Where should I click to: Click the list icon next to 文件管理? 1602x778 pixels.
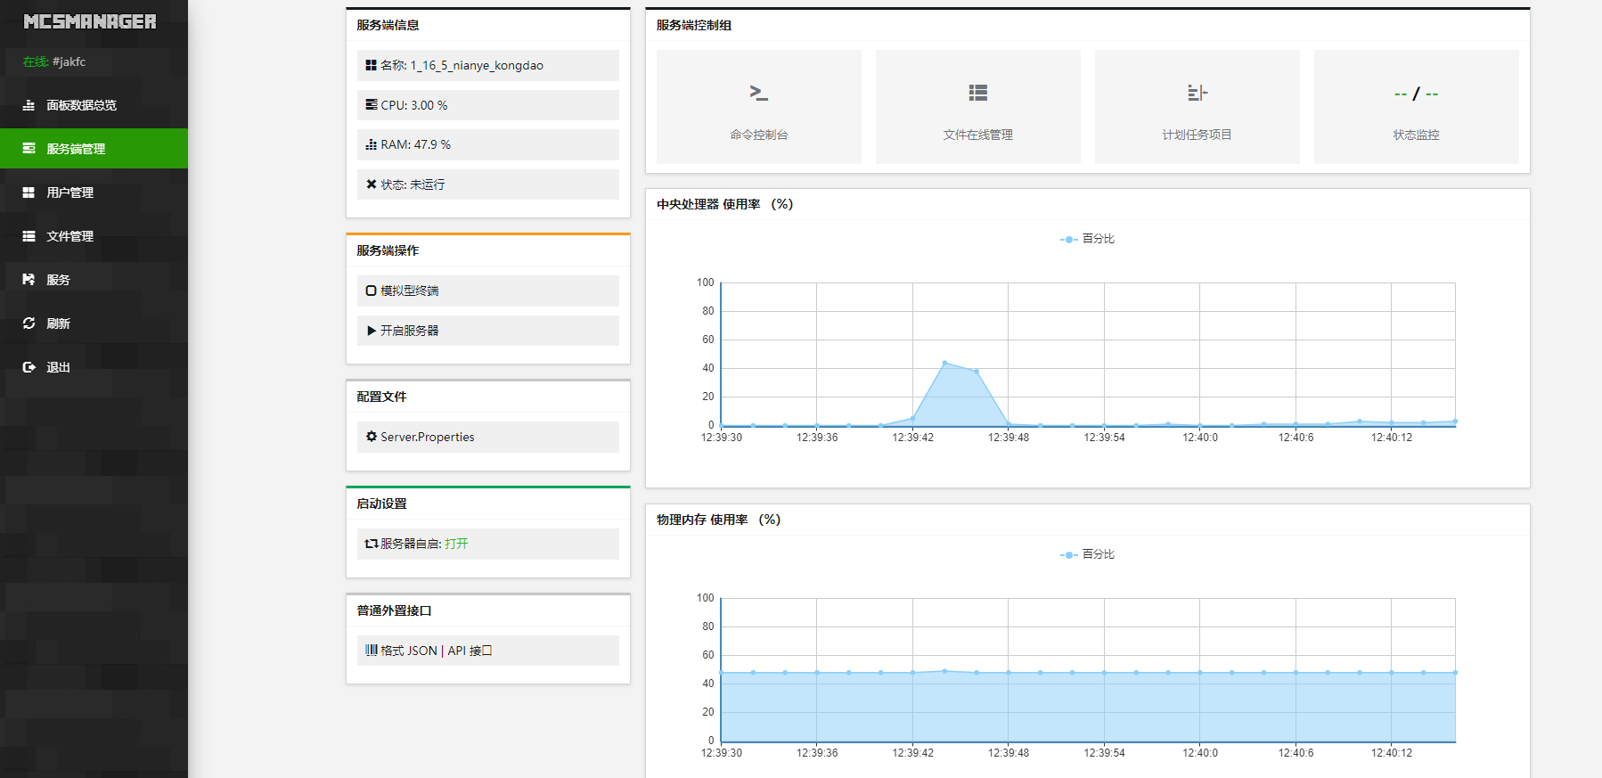(x=29, y=236)
